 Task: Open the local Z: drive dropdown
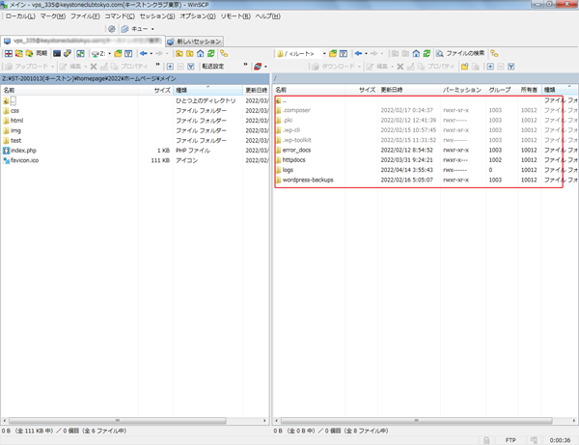[106, 54]
